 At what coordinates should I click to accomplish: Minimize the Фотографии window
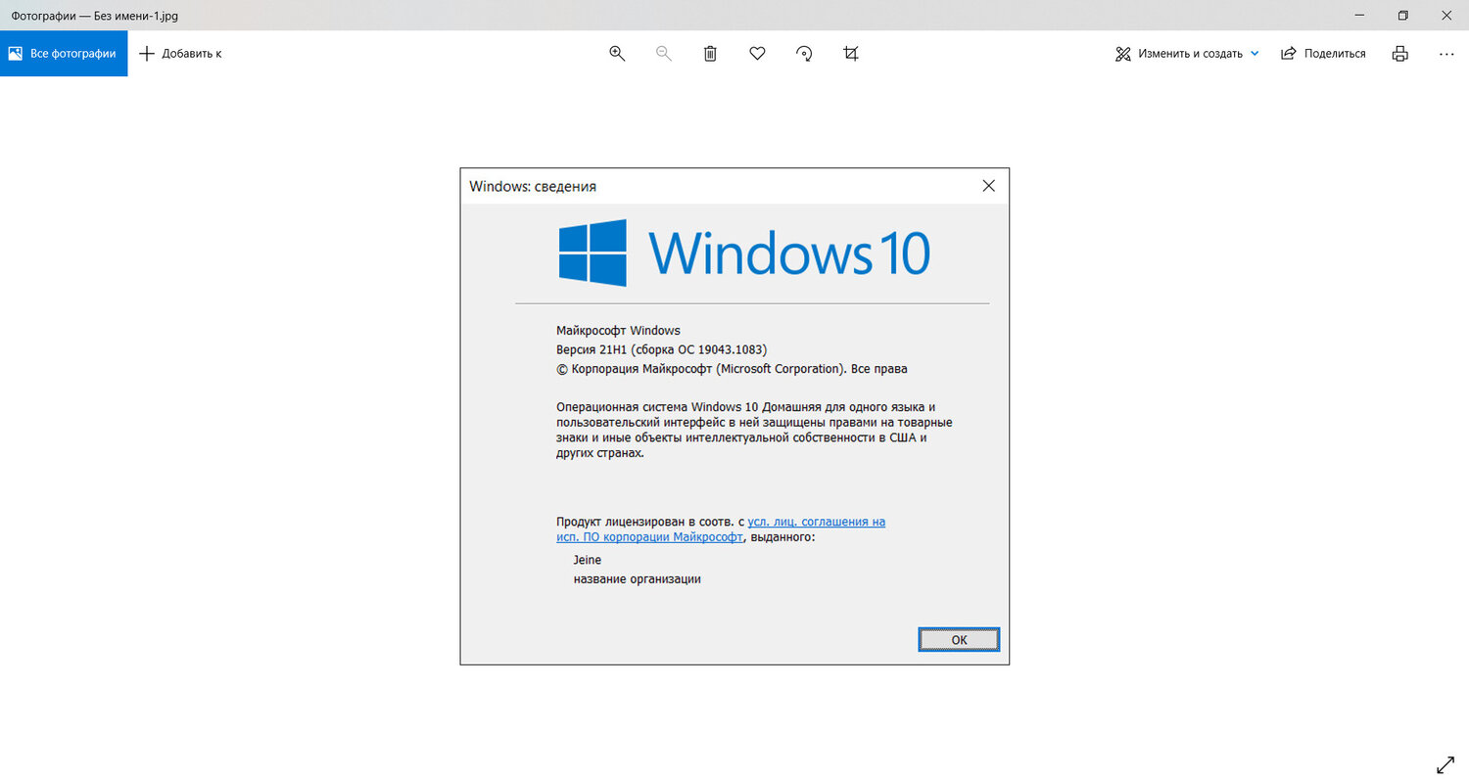point(1358,16)
